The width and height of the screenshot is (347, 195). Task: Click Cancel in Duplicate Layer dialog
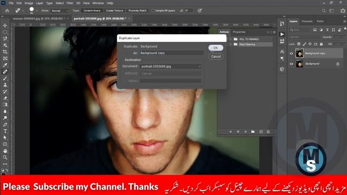[x=216, y=56]
